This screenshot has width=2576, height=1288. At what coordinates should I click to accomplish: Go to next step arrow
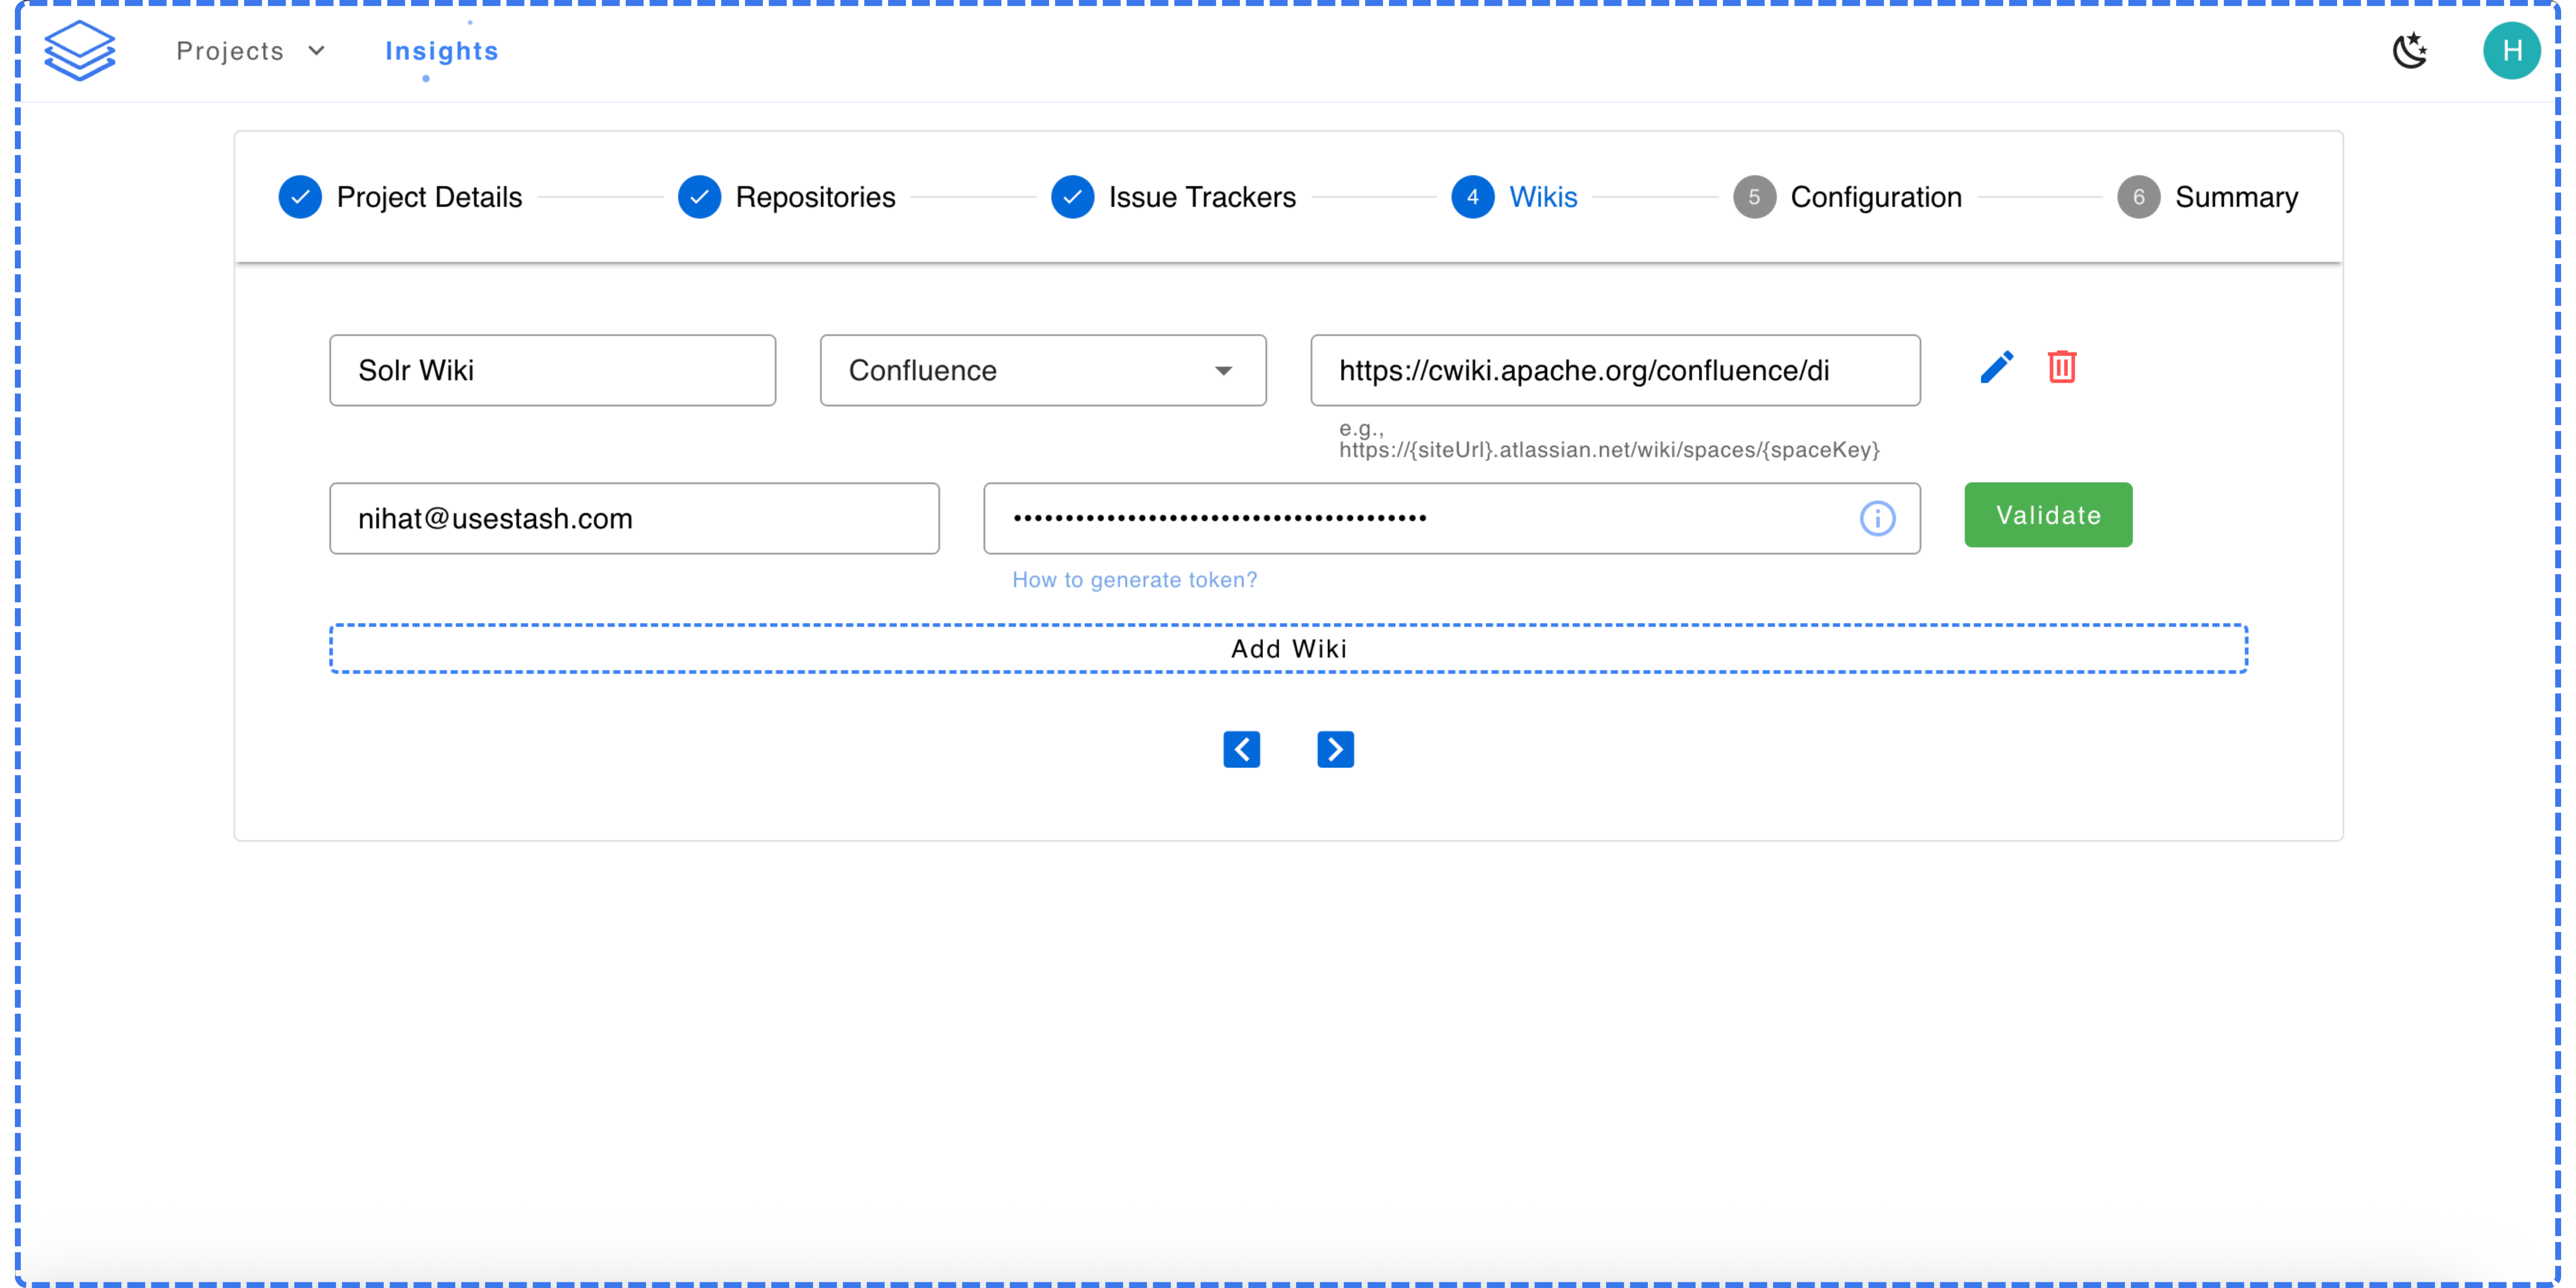tap(1335, 749)
